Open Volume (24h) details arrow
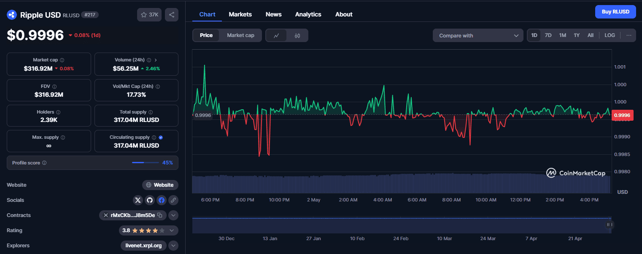 [156, 60]
